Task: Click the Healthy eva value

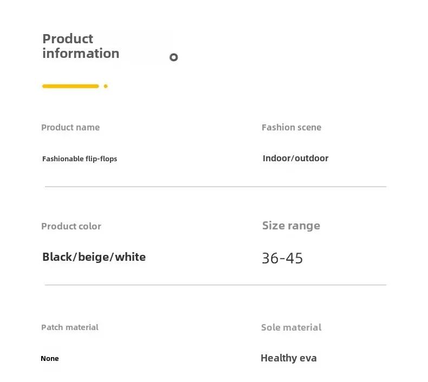Action: tap(289, 358)
